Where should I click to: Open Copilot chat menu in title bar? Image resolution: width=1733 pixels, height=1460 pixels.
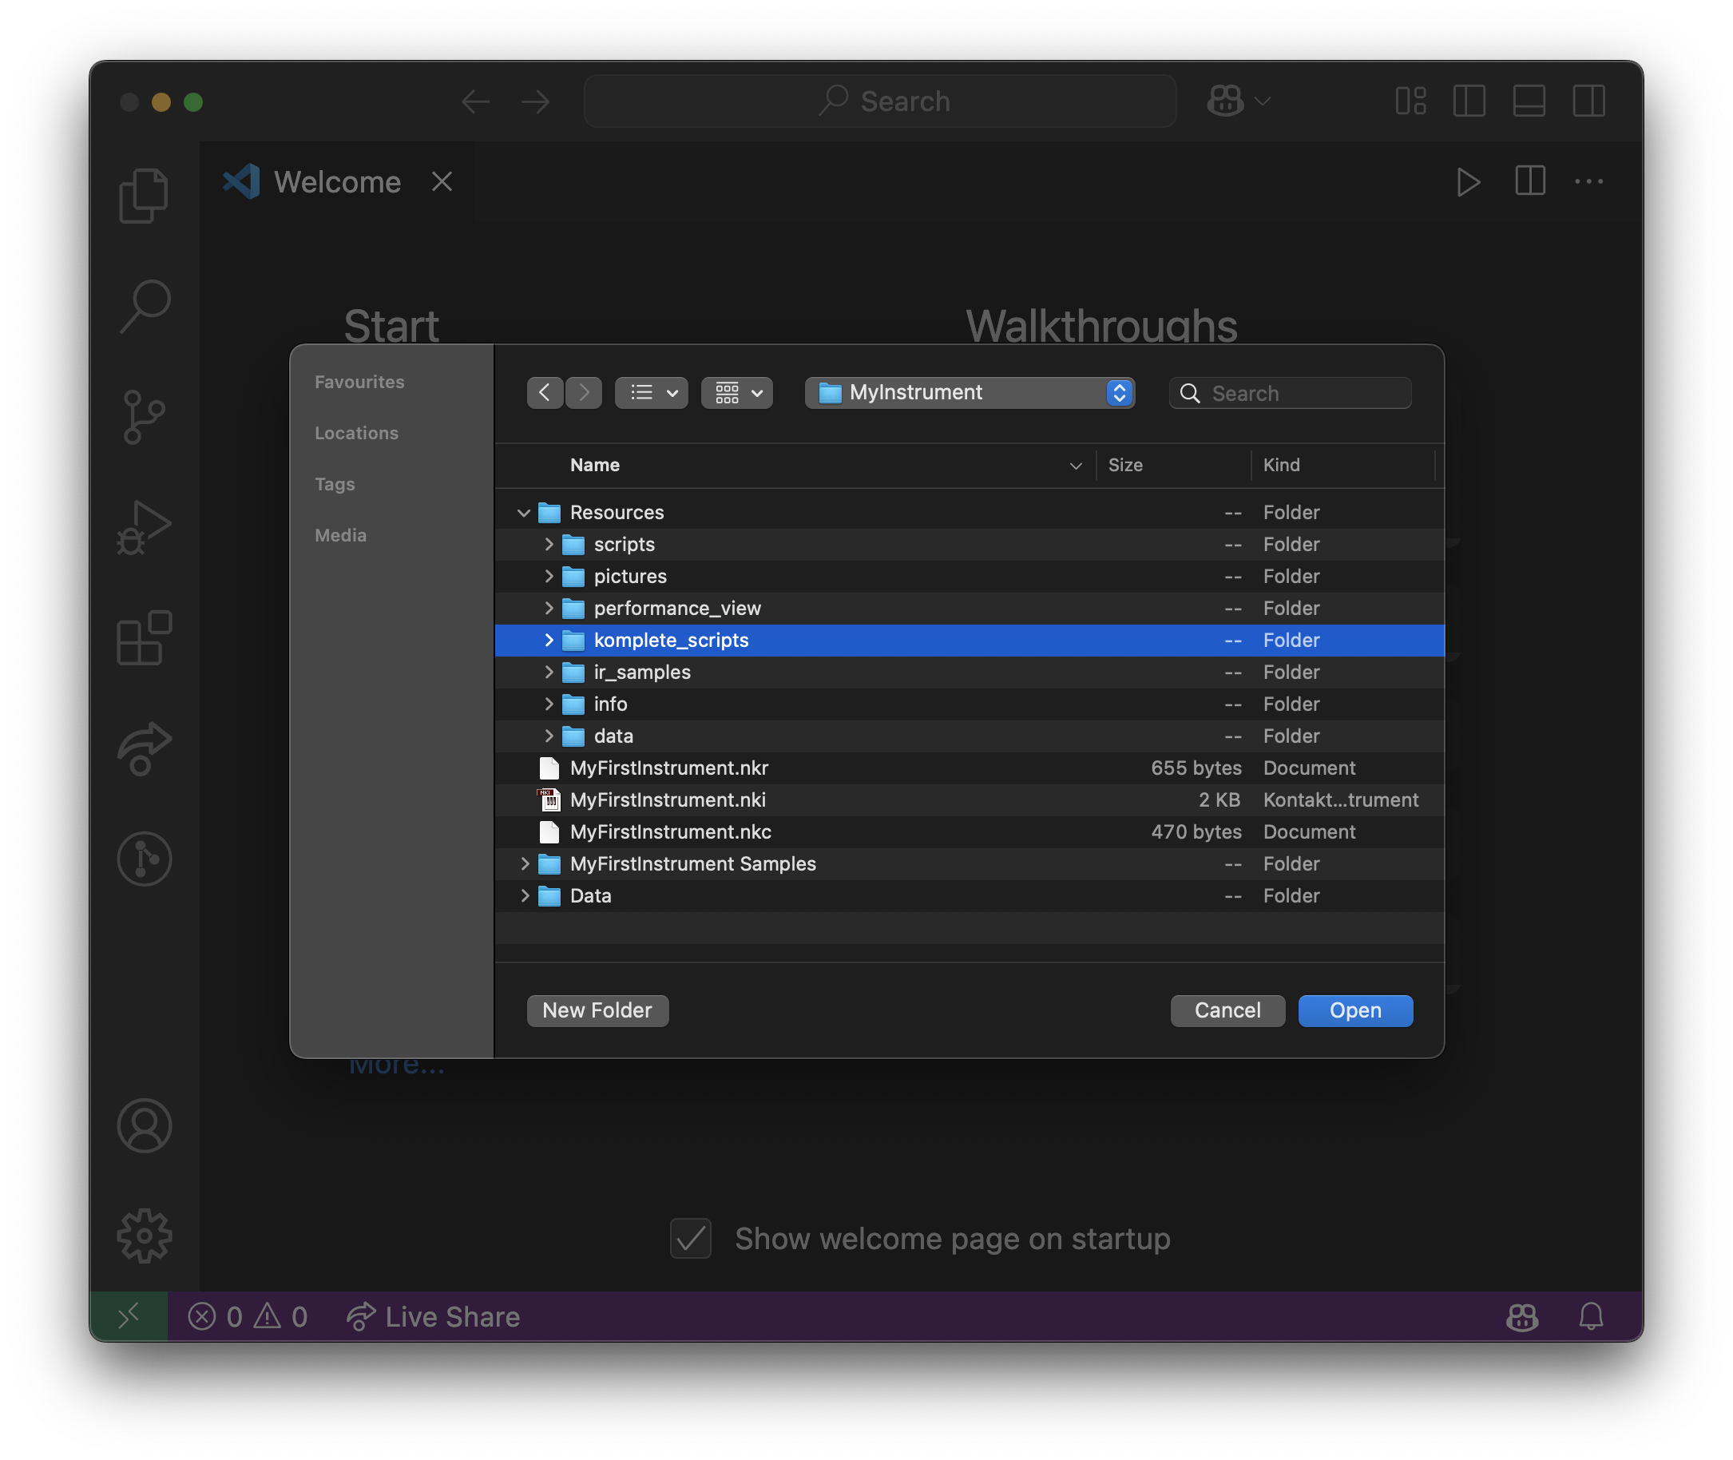[x=1238, y=101]
